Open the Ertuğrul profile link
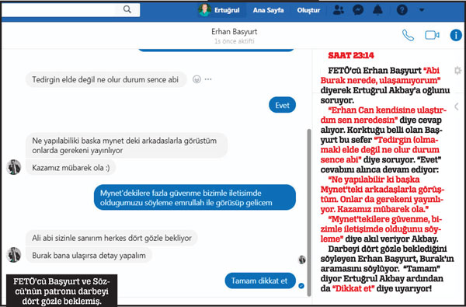The width and height of the screenshot is (466, 307). [227, 10]
